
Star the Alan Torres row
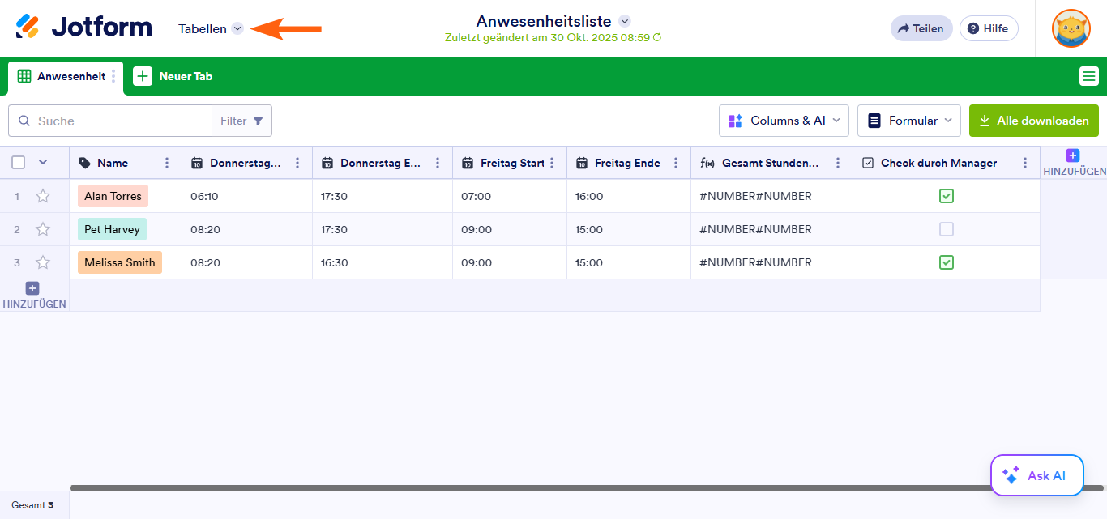pos(43,196)
